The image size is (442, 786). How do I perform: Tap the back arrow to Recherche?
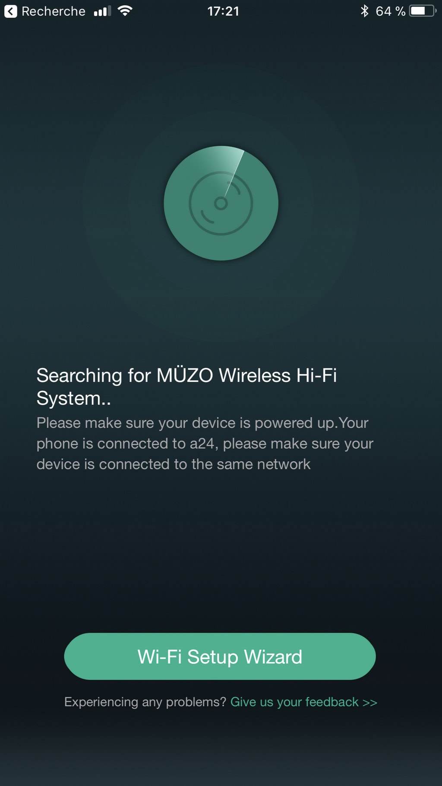point(11,11)
